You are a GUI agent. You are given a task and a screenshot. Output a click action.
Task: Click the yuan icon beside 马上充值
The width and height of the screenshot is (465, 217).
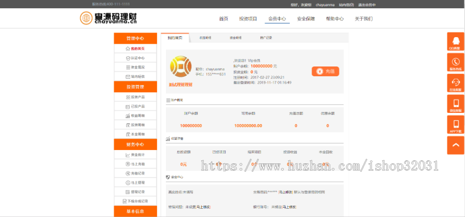(x=128, y=164)
